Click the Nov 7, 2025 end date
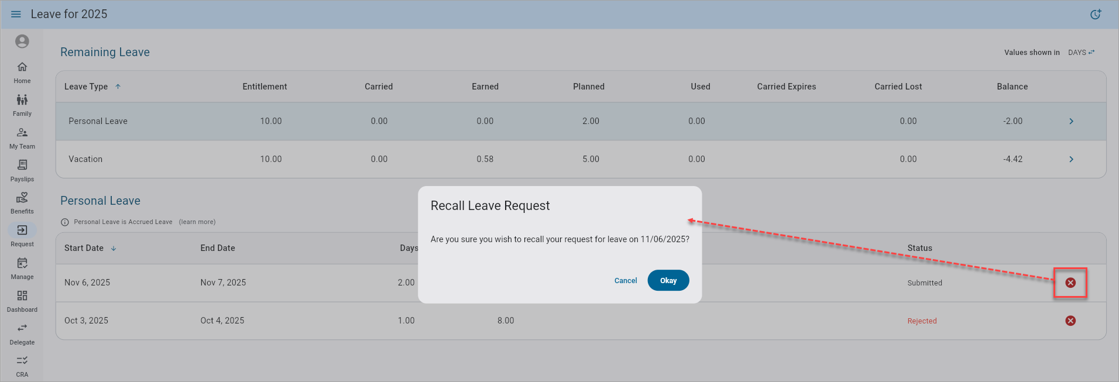Viewport: 1119px width, 382px height. tap(223, 283)
